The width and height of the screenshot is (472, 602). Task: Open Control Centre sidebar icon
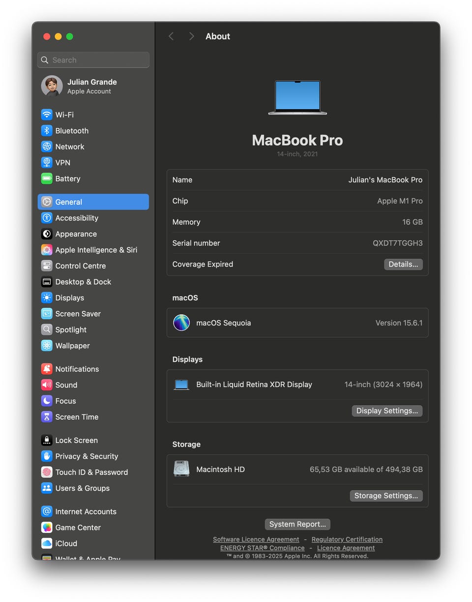click(47, 266)
